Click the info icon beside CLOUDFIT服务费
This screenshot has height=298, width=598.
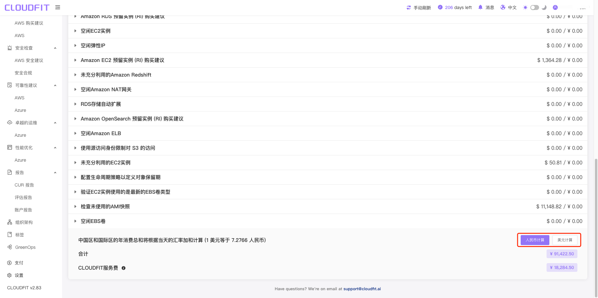coord(123,268)
